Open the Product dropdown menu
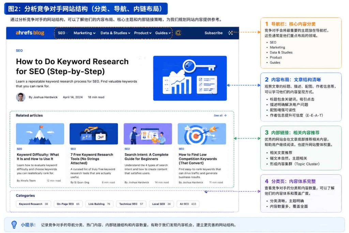The width and height of the screenshot is (349, 233). click(x=143, y=33)
